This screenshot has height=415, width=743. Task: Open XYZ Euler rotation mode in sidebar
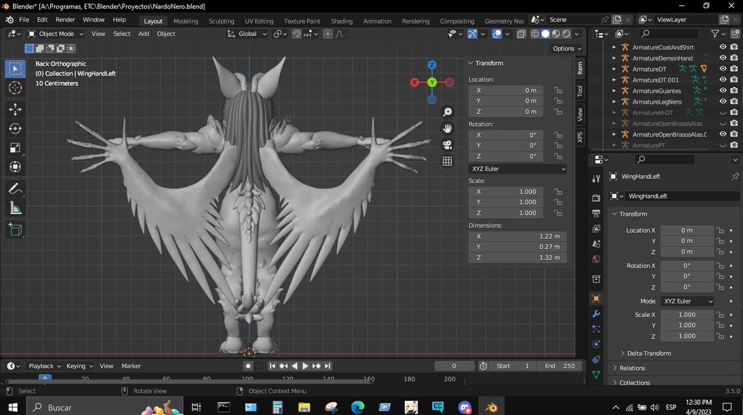coord(518,169)
